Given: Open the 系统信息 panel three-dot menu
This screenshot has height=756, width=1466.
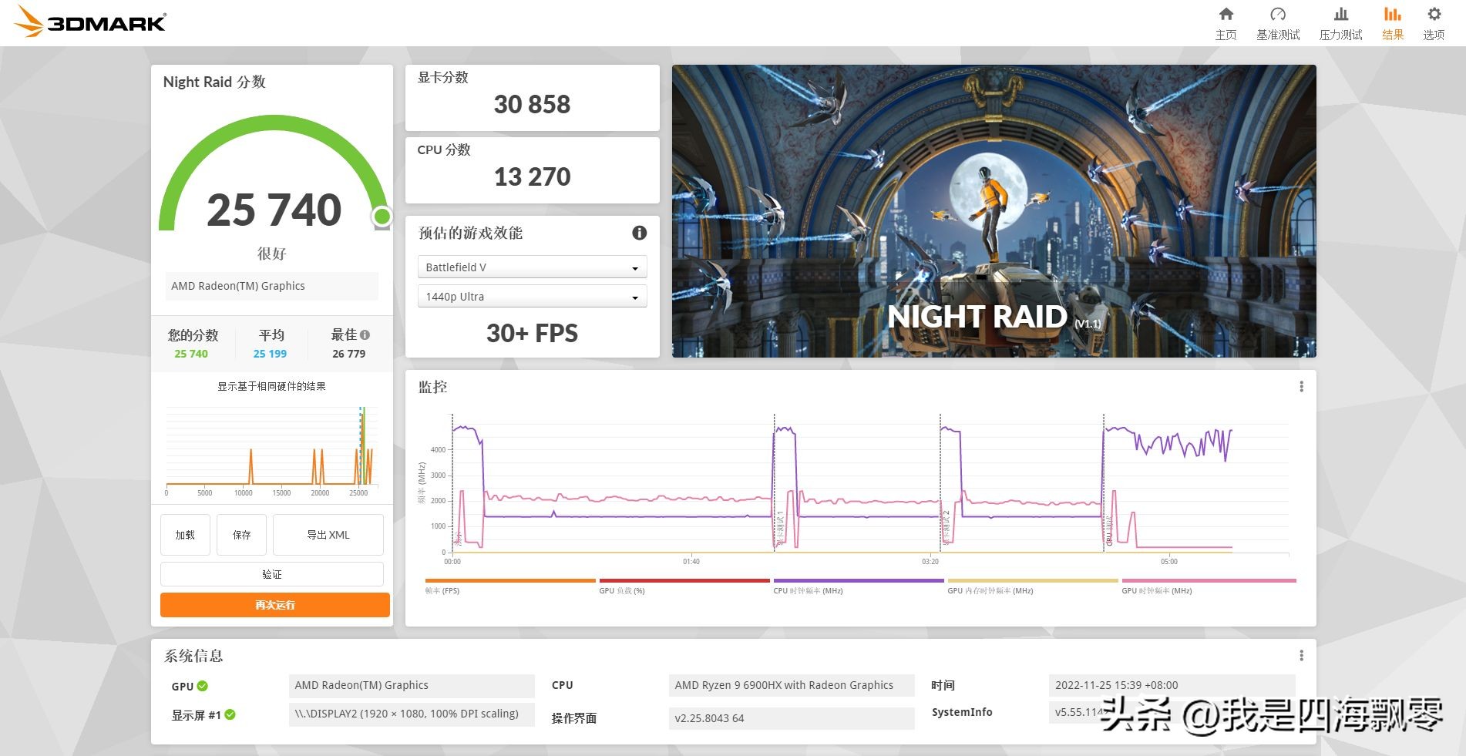Looking at the screenshot, I should [x=1301, y=656].
